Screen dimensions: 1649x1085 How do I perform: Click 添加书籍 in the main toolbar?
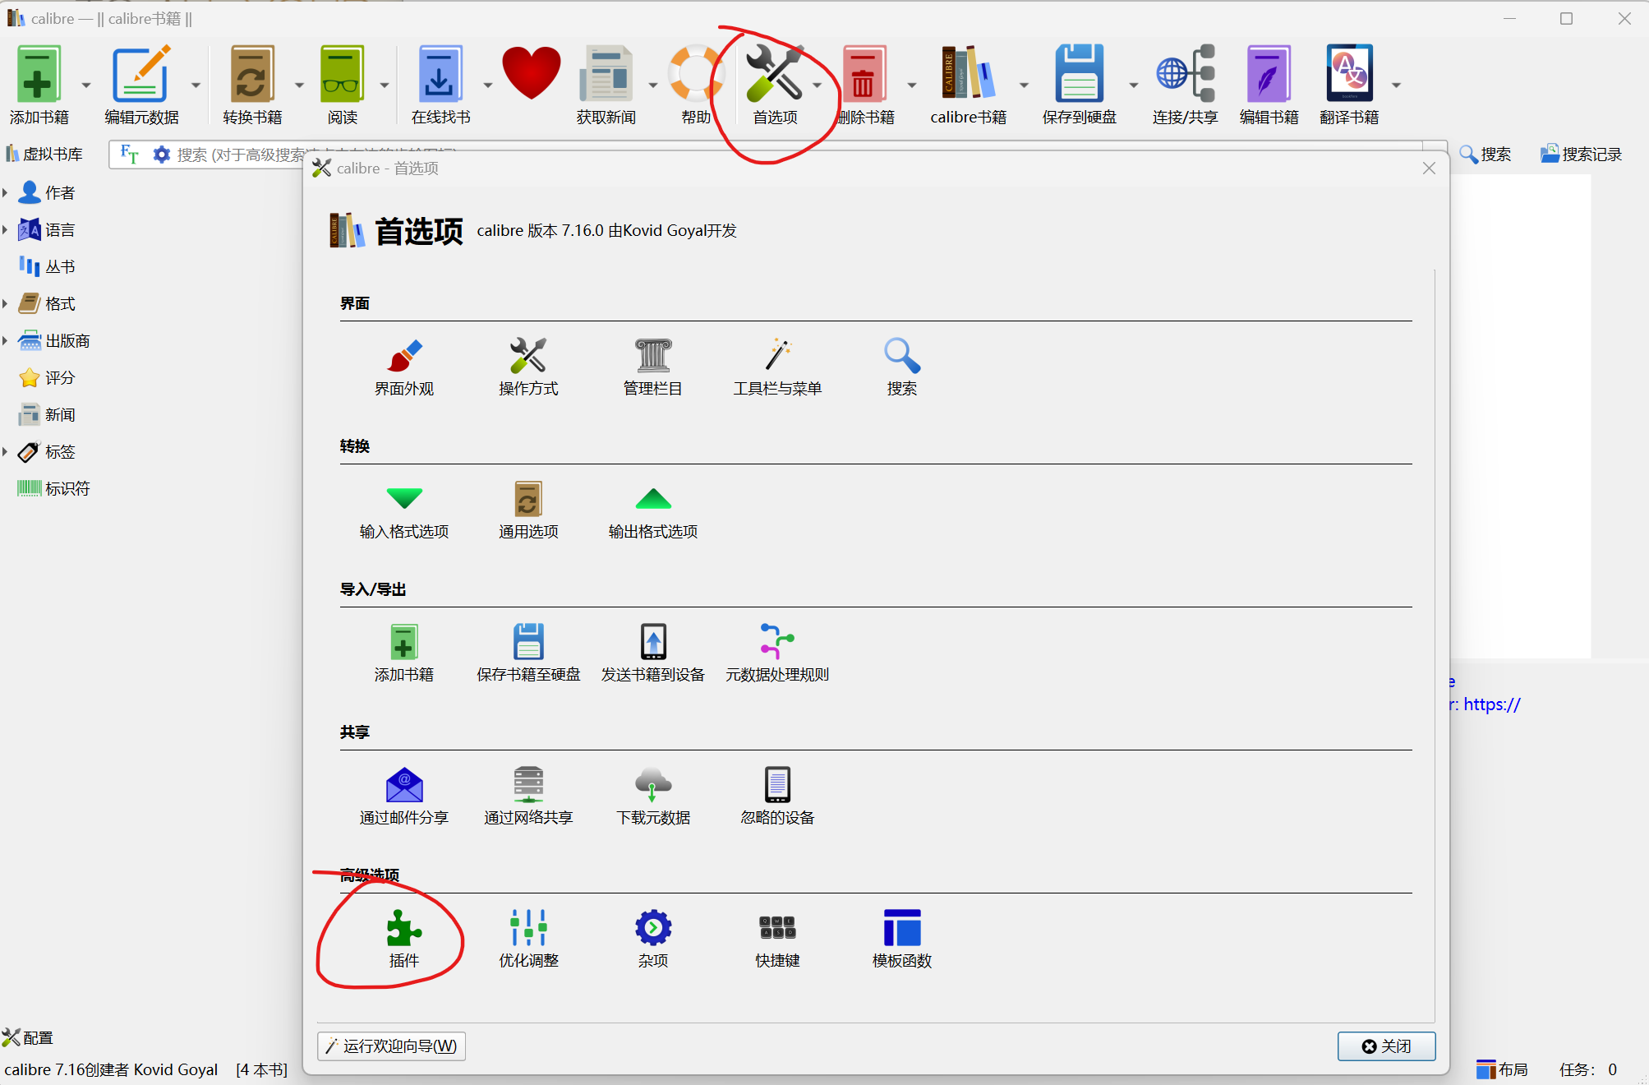pos(39,85)
